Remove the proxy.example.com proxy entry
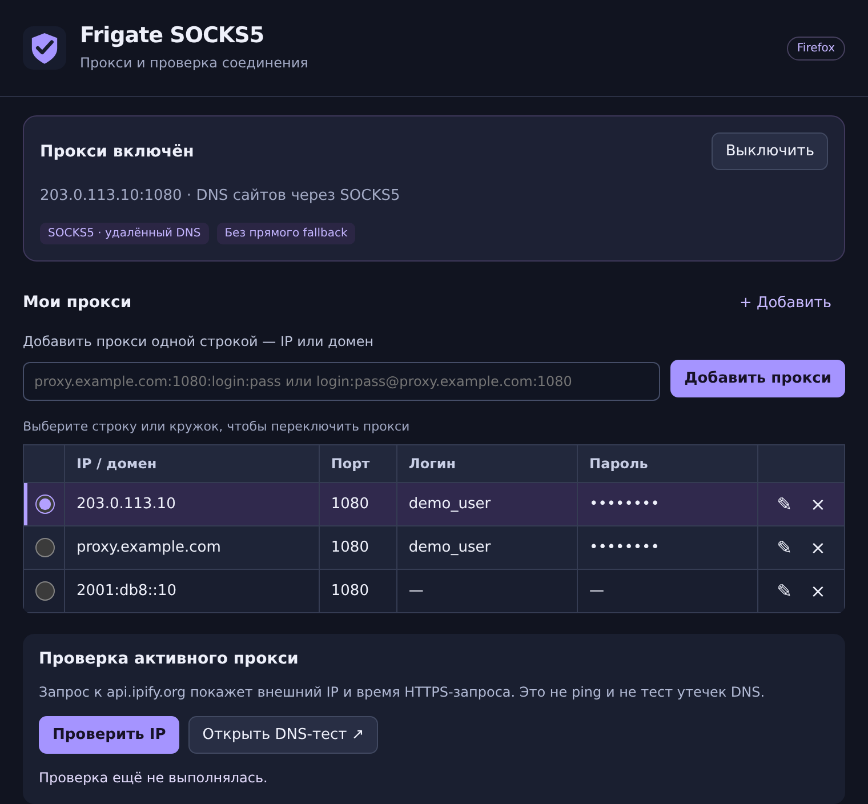The image size is (868, 804). click(x=818, y=548)
